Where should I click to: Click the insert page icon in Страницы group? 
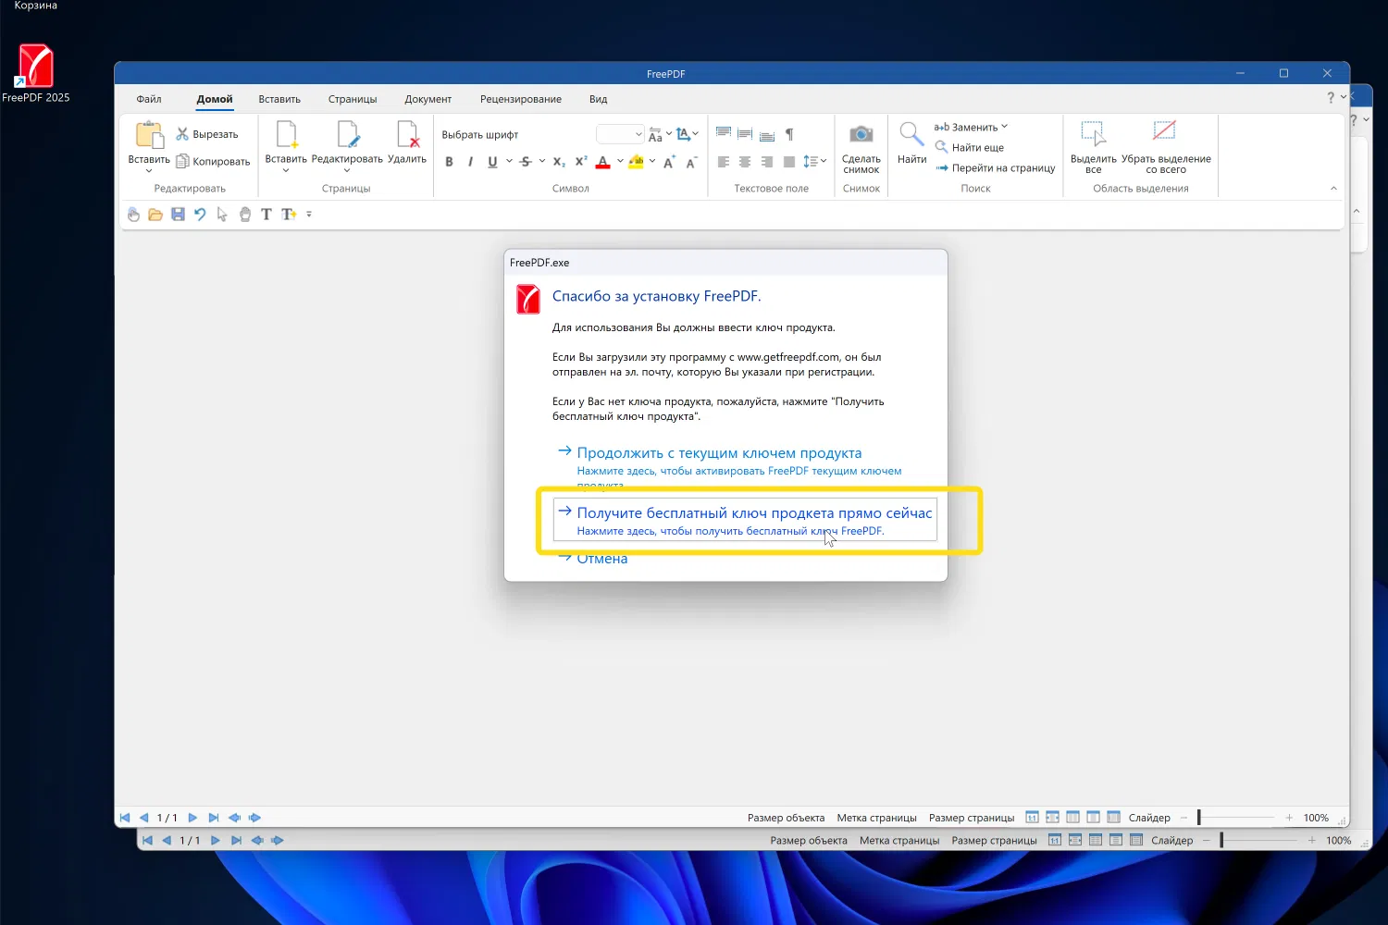coord(286,134)
